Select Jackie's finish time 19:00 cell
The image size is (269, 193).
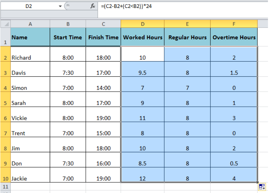103,175
